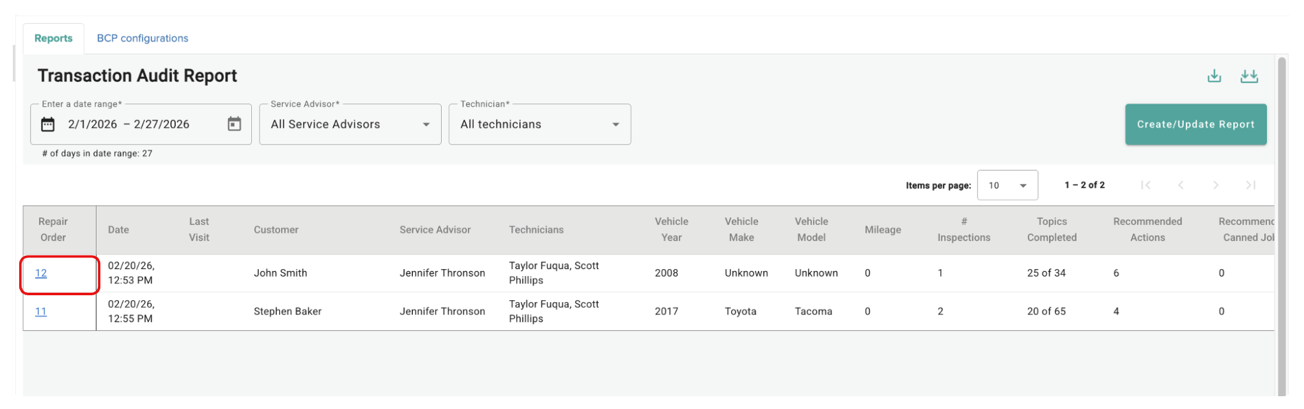Image resolution: width=1304 pixels, height=409 pixels.
Task: Open repair order 12 link
Action: (x=41, y=273)
